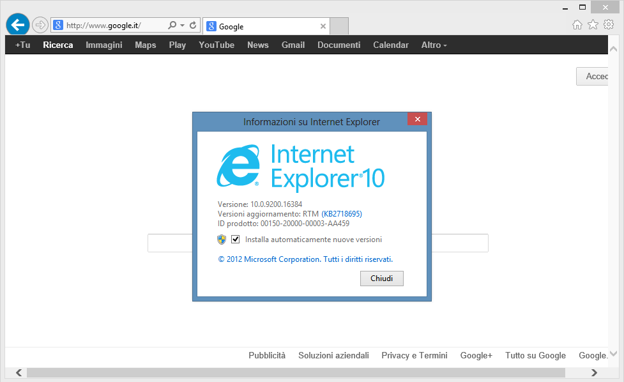Open Privacy e Termini footer link

click(415, 355)
